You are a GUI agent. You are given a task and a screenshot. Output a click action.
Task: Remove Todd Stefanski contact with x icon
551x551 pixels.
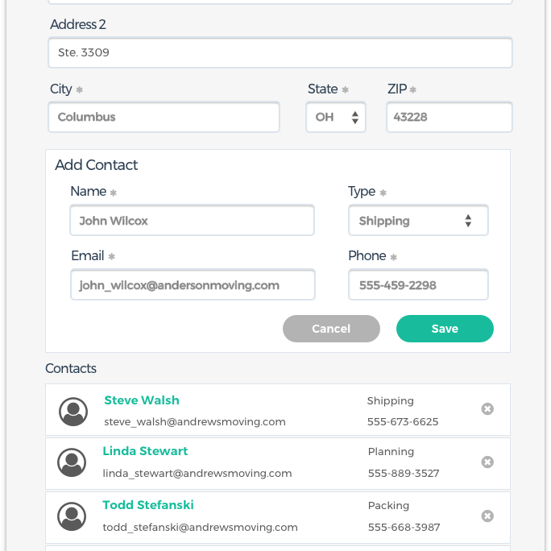coord(487,516)
